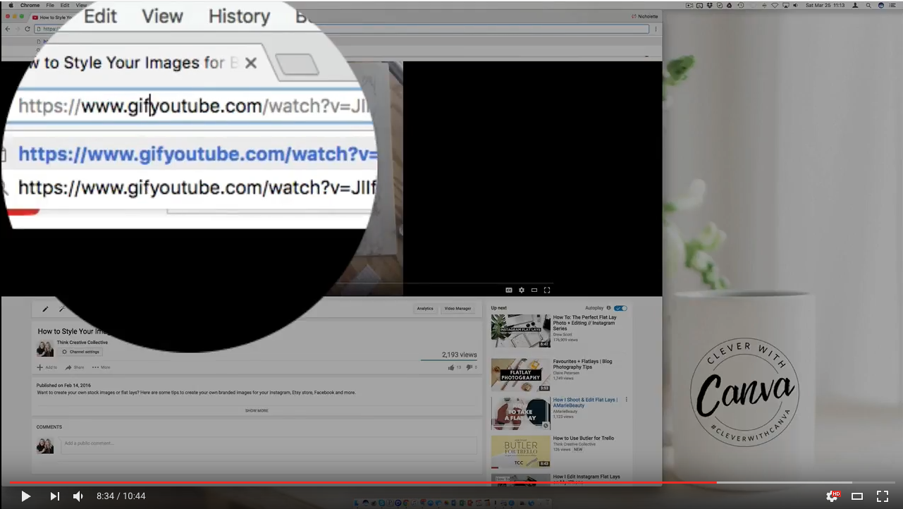The height and width of the screenshot is (509, 903).
Task: Click the 2,193 views count
Action: click(x=459, y=355)
